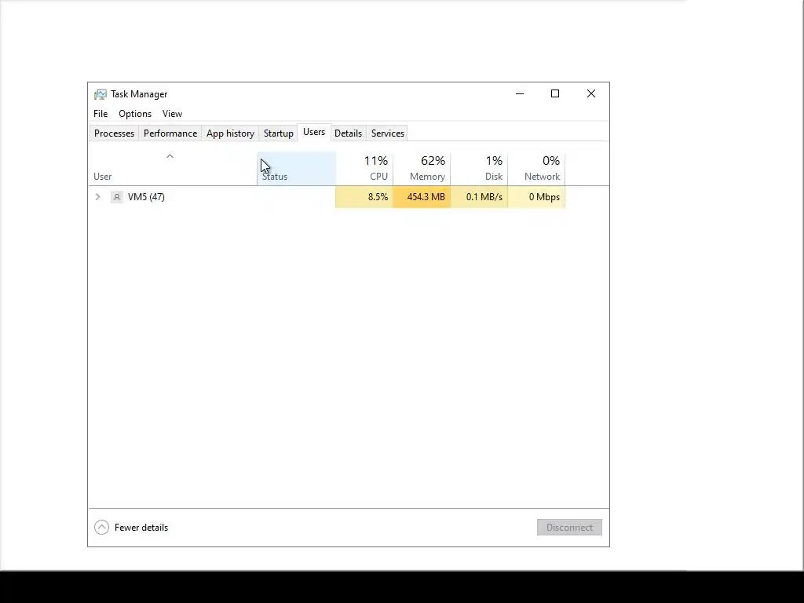Viewport: 804px width, 603px height.
Task: Close the Task Manager window
Action: [590, 94]
